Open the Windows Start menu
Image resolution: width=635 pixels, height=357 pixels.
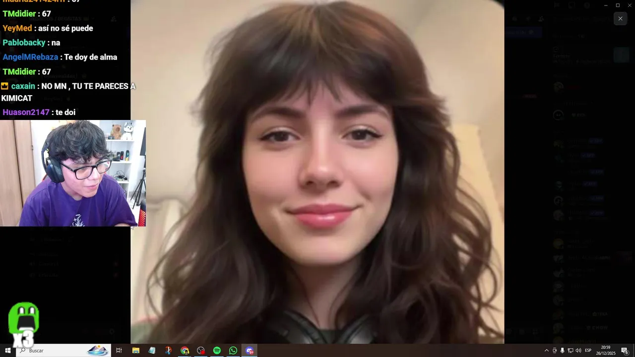click(x=8, y=351)
